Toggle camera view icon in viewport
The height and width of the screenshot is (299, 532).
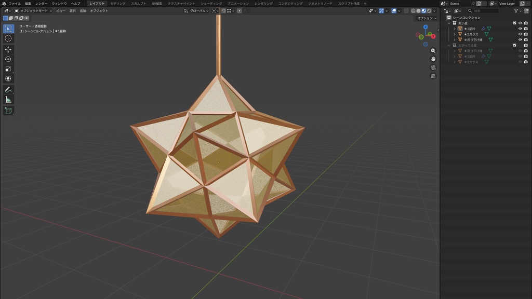pos(433,67)
